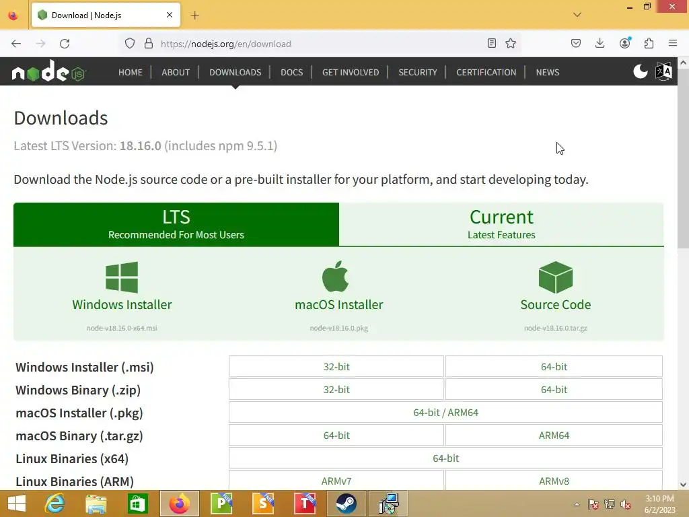The width and height of the screenshot is (689, 517).
Task: Download Source Code cube icon
Action: coord(555,277)
